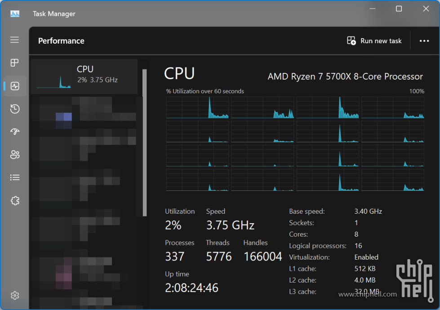Click the Handles count 166004
Image resolution: width=440 pixels, height=310 pixels.
coord(262,256)
